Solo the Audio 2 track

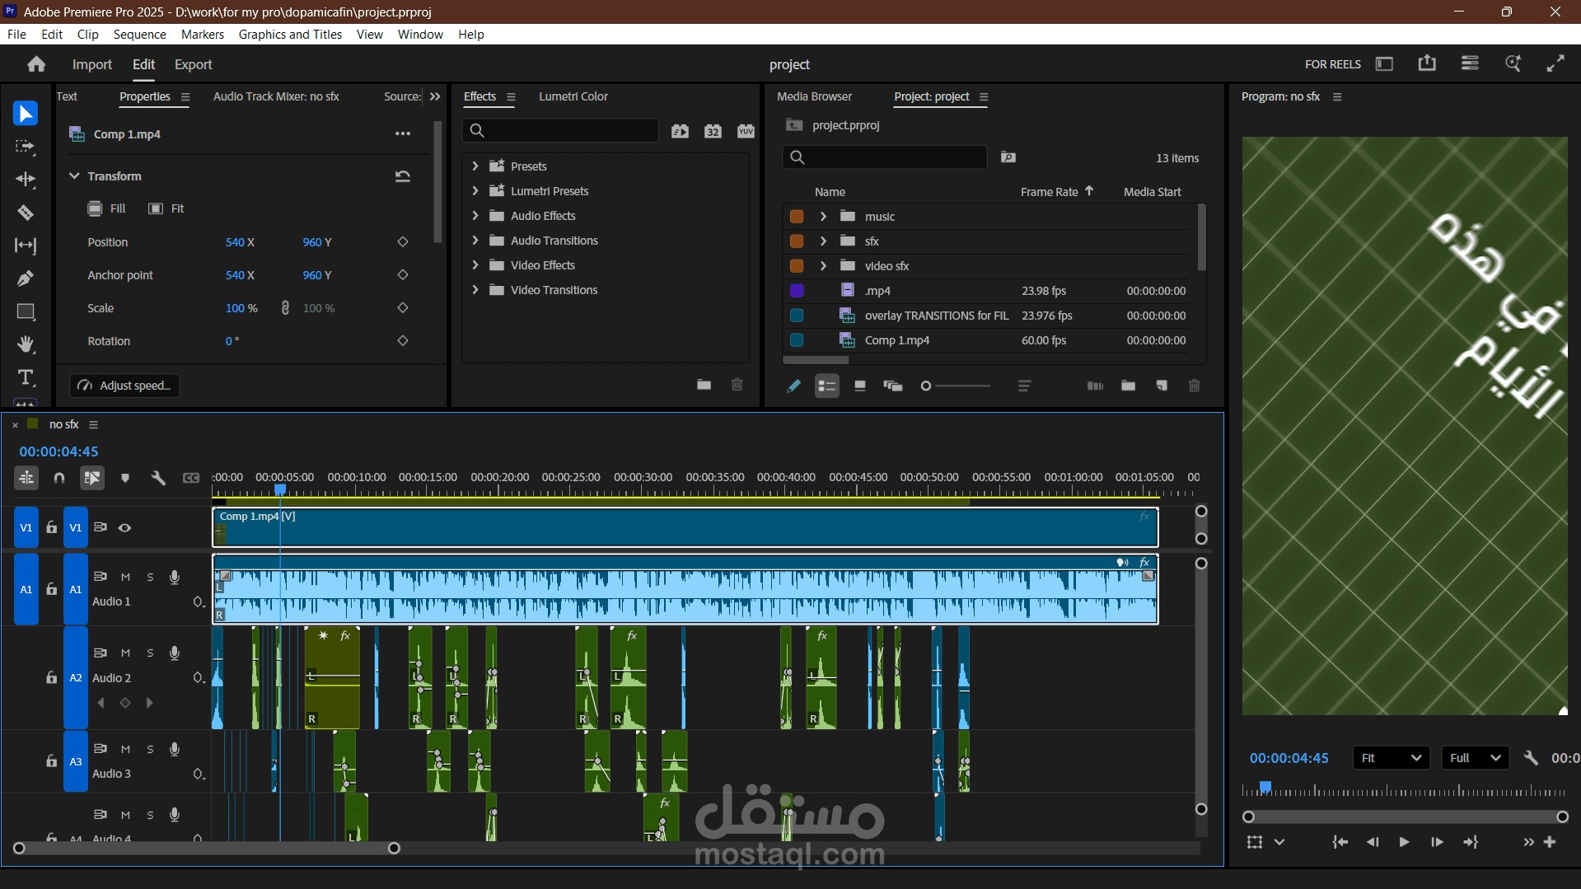[x=150, y=653]
